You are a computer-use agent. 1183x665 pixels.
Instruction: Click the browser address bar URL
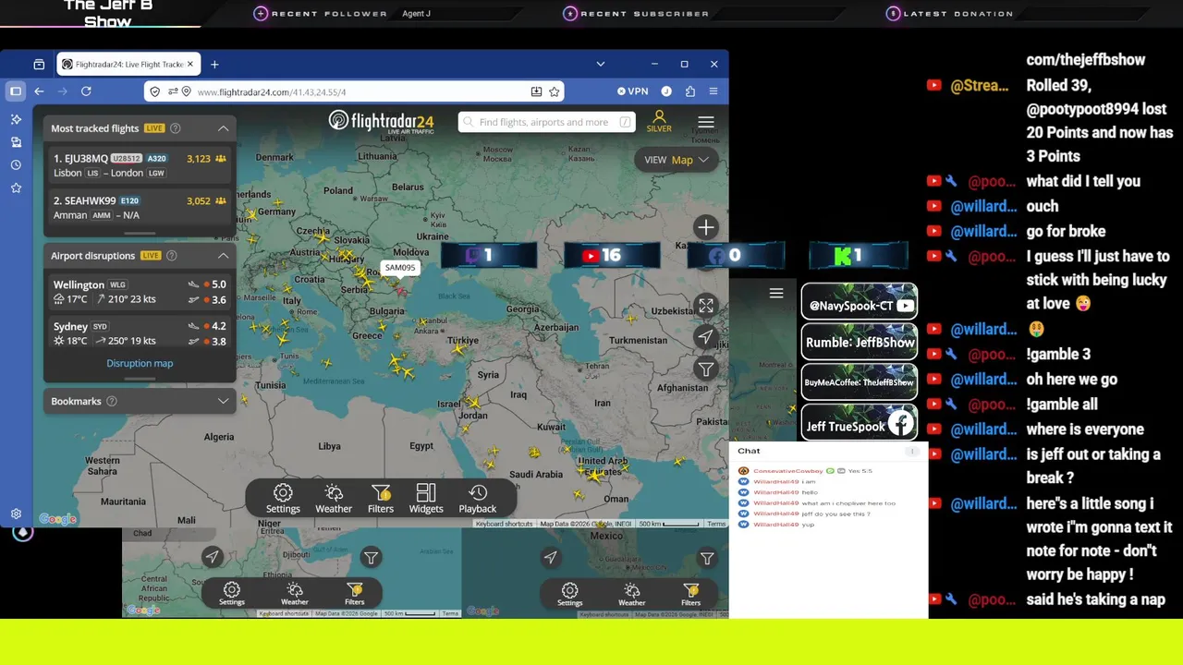pyautogui.click(x=272, y=91)
